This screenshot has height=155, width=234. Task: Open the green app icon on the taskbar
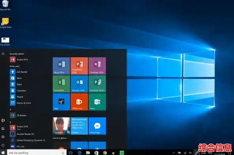122,153
